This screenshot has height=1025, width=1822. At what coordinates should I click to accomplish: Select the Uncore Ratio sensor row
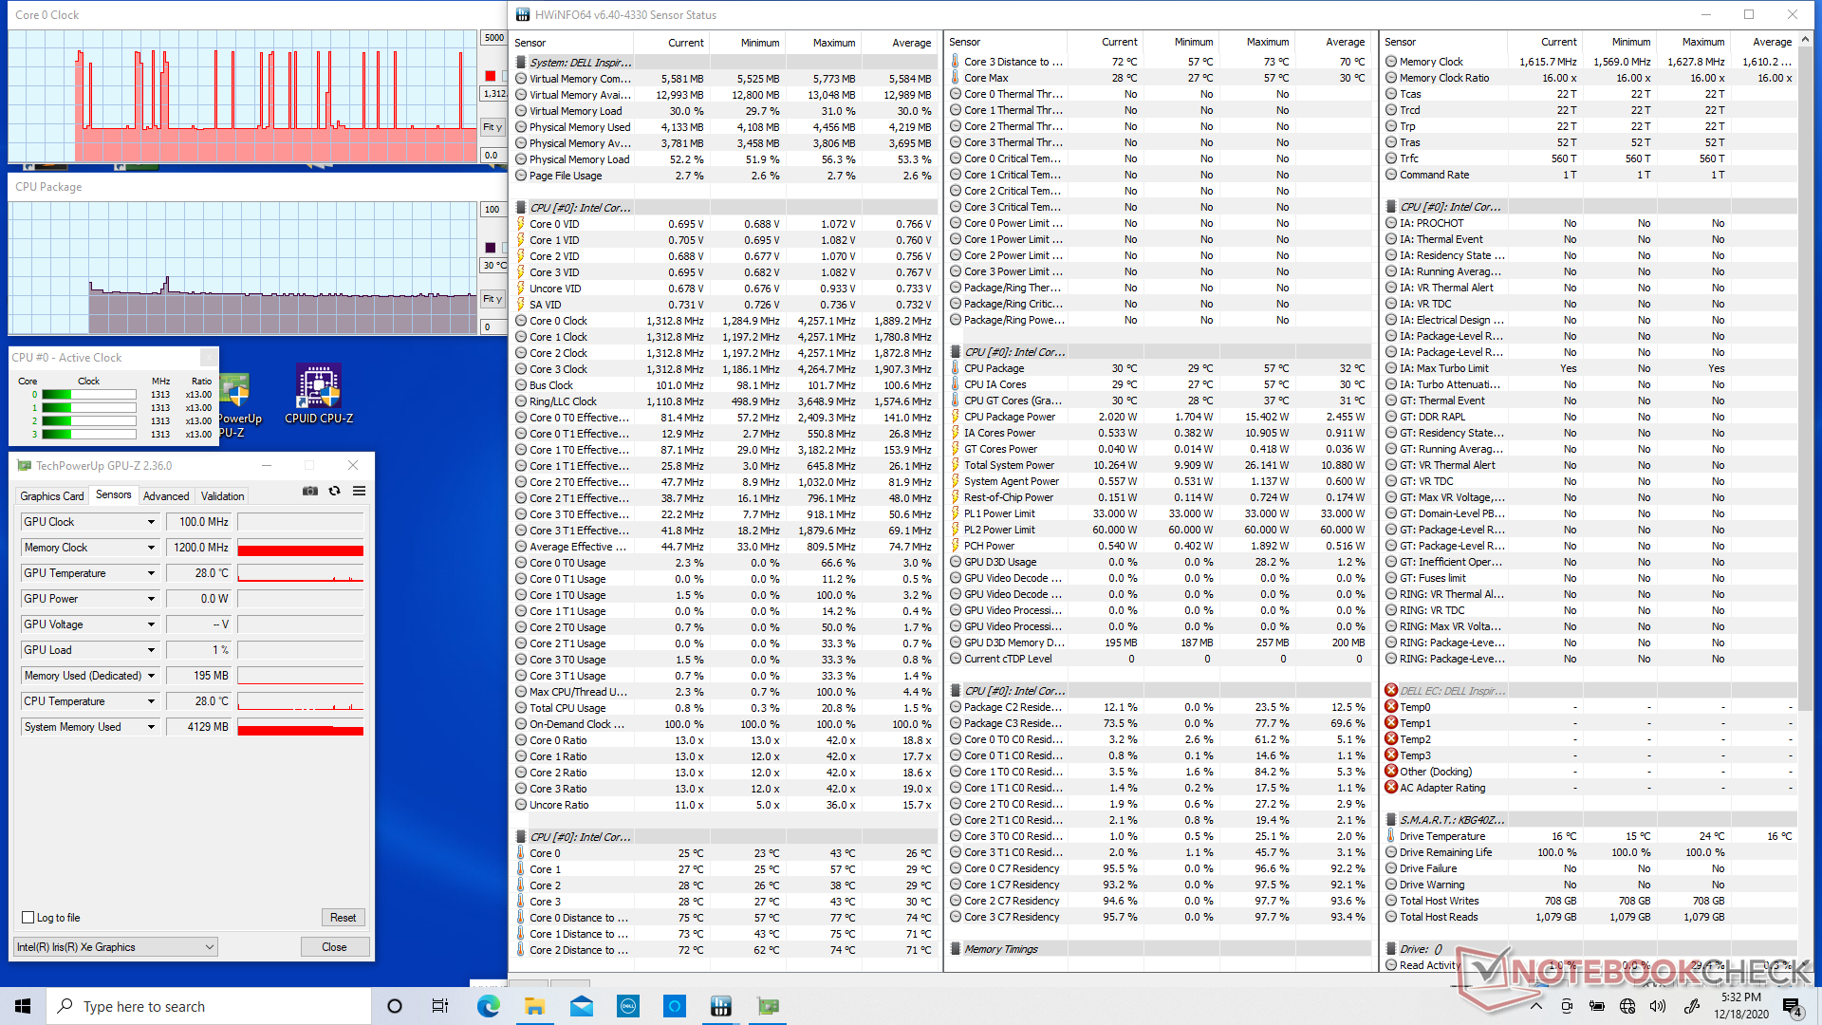pyautogui.click(x=725, y=805)
